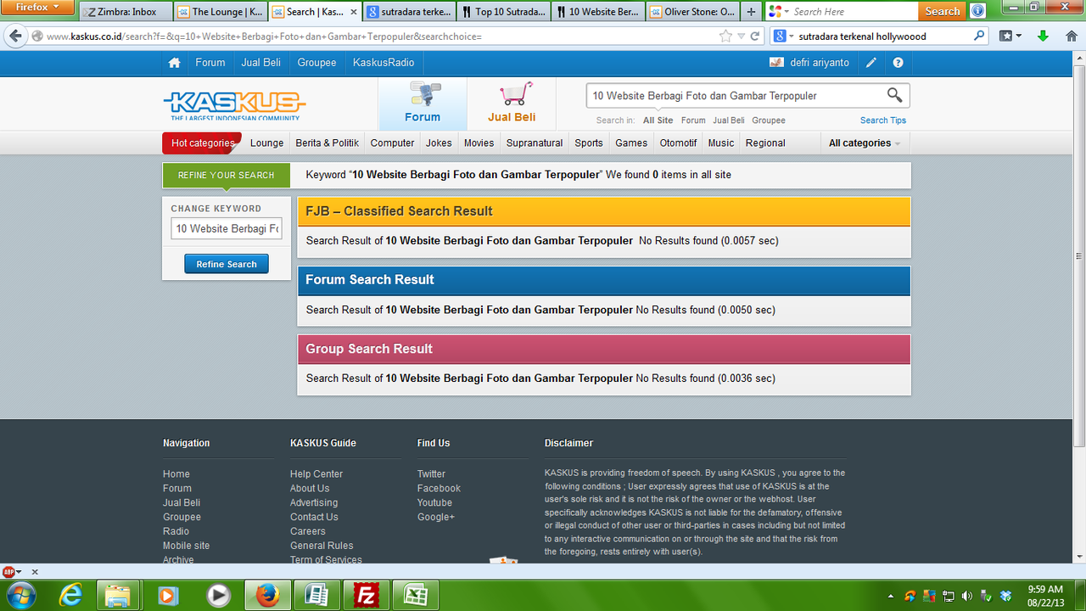
Task: Open Careers footer link
Action: [x=307, y=531]
